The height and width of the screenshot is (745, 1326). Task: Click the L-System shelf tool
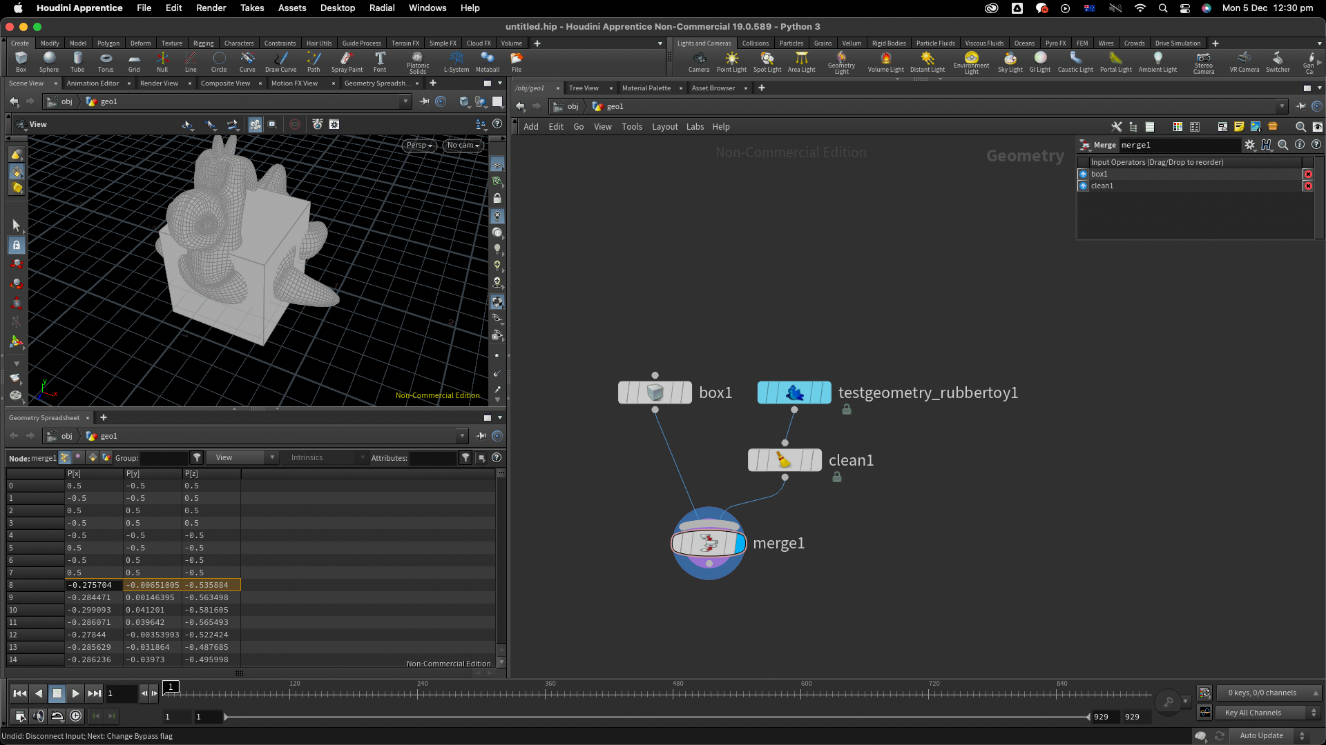[456, 61]
